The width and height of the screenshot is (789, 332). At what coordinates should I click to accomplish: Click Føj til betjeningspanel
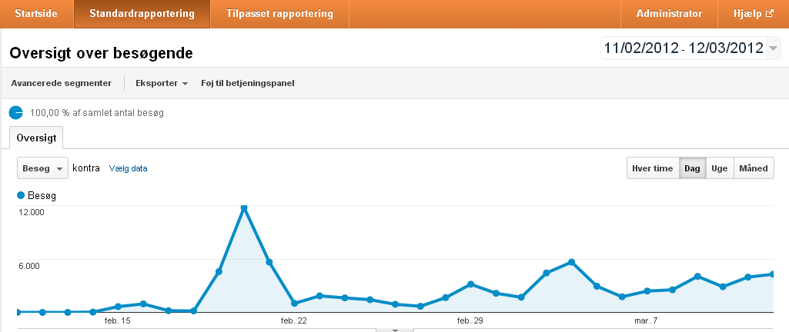click(x=248, y=83)
